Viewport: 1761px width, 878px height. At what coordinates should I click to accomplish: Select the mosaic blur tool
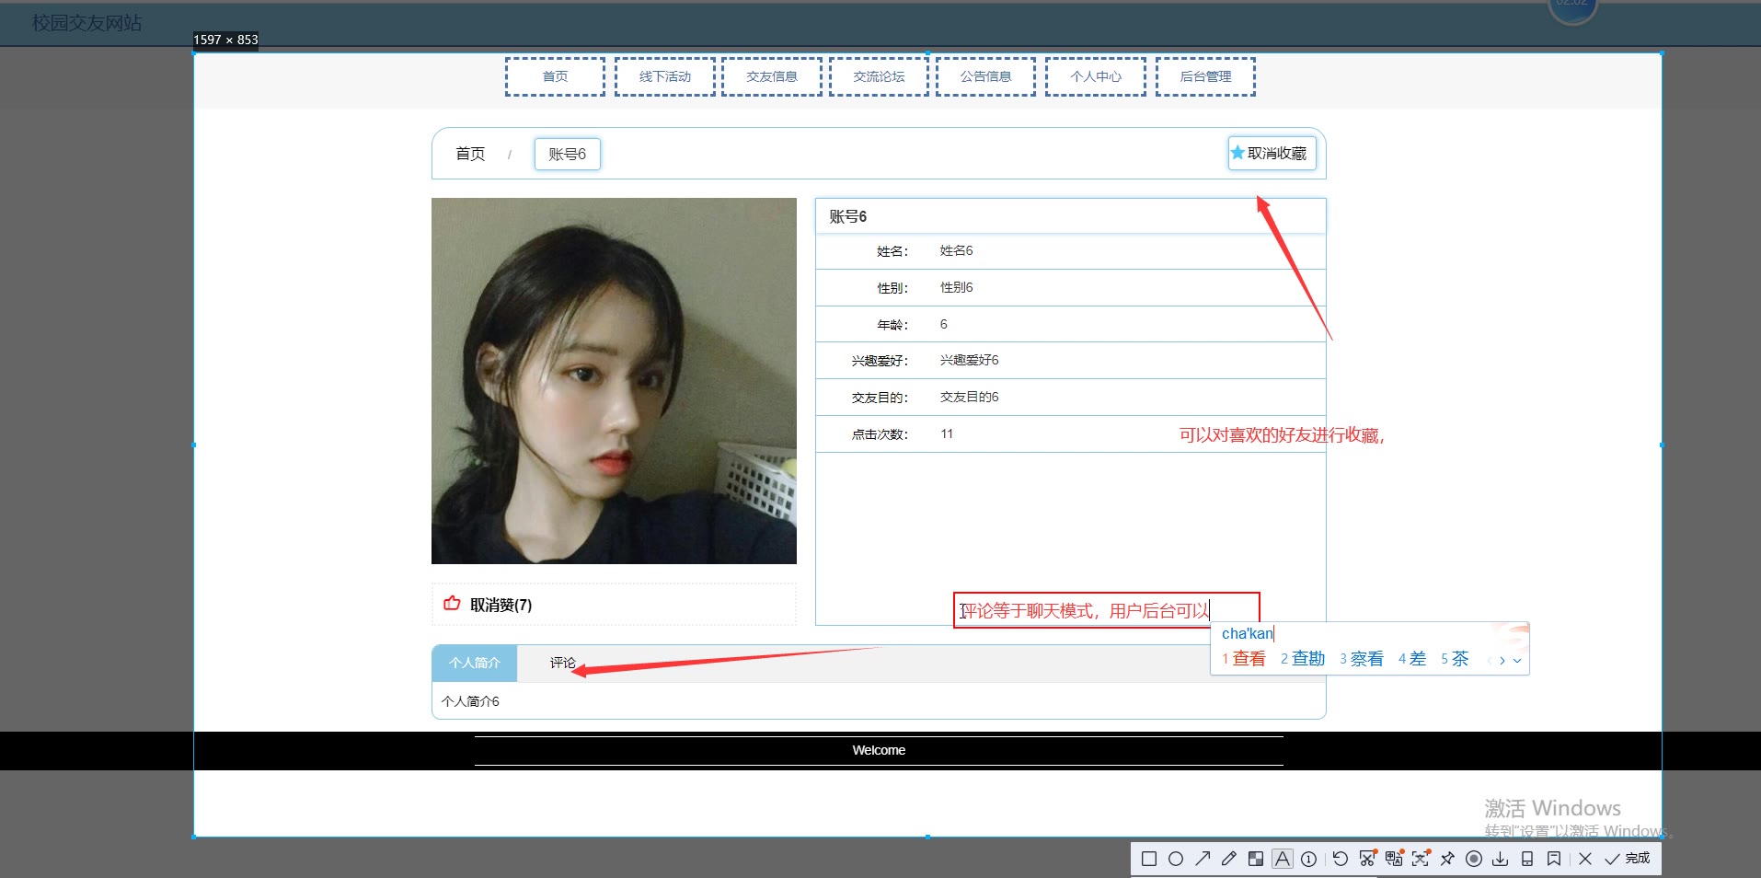point(1255,859)
